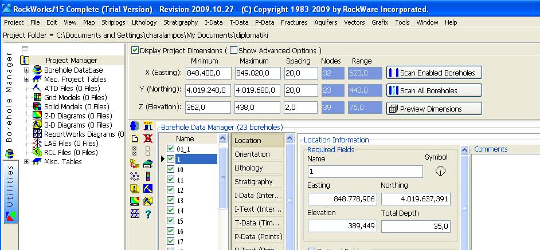Click the yellow cube borehole icon

point(135,188)
